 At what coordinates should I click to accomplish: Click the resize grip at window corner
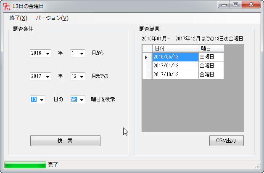[x=257, y=166]
